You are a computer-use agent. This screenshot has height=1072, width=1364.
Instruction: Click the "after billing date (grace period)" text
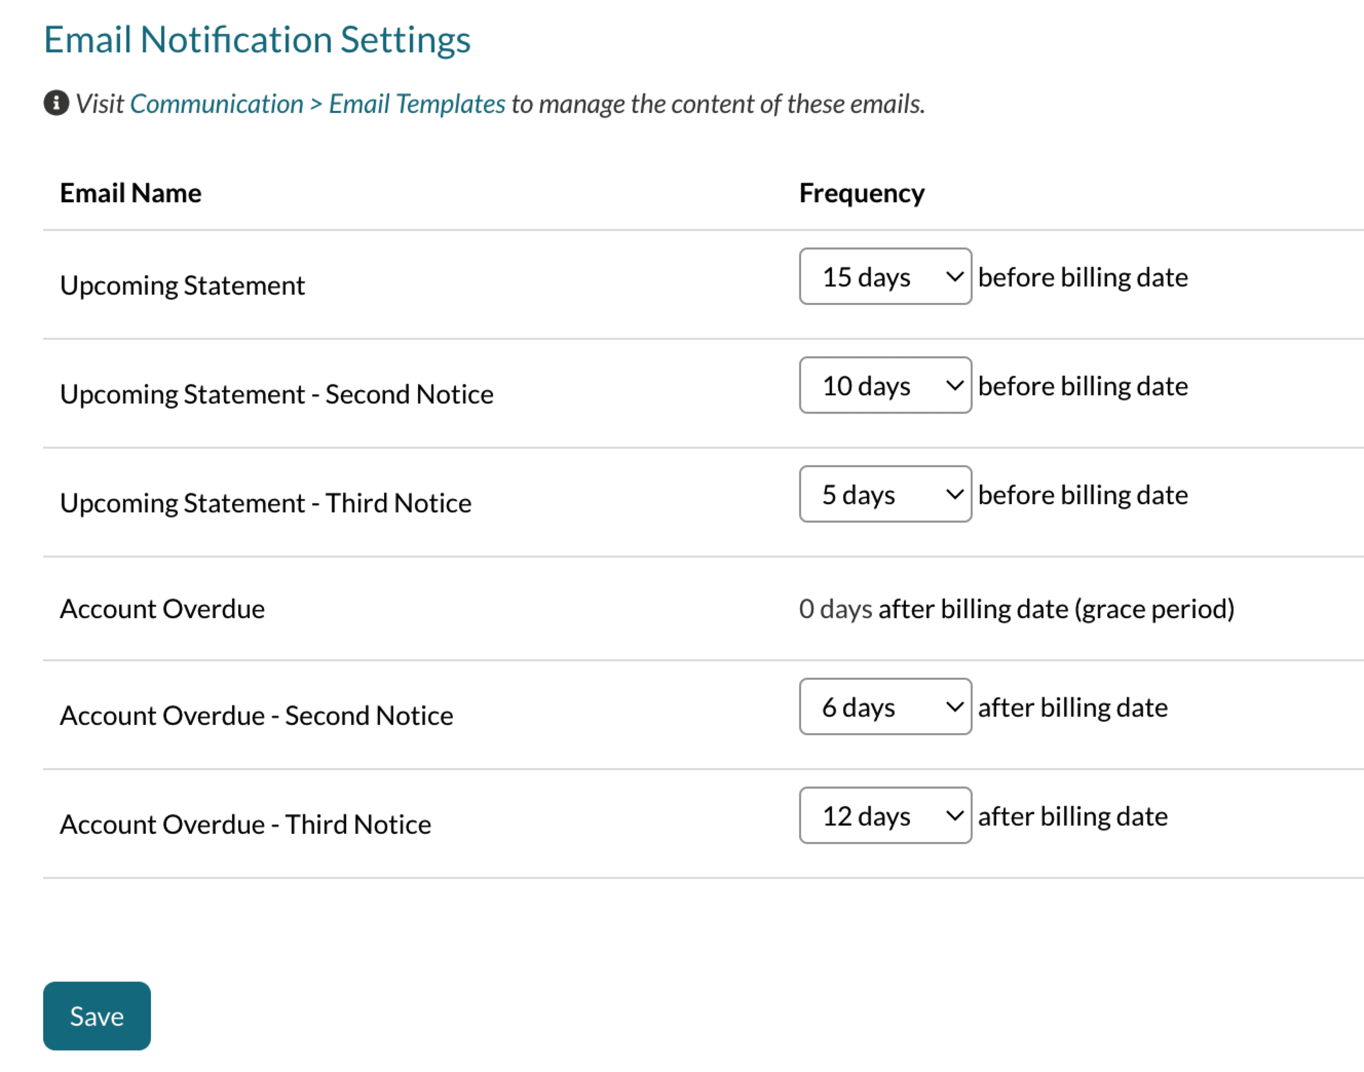click(x=1056, y=609)
